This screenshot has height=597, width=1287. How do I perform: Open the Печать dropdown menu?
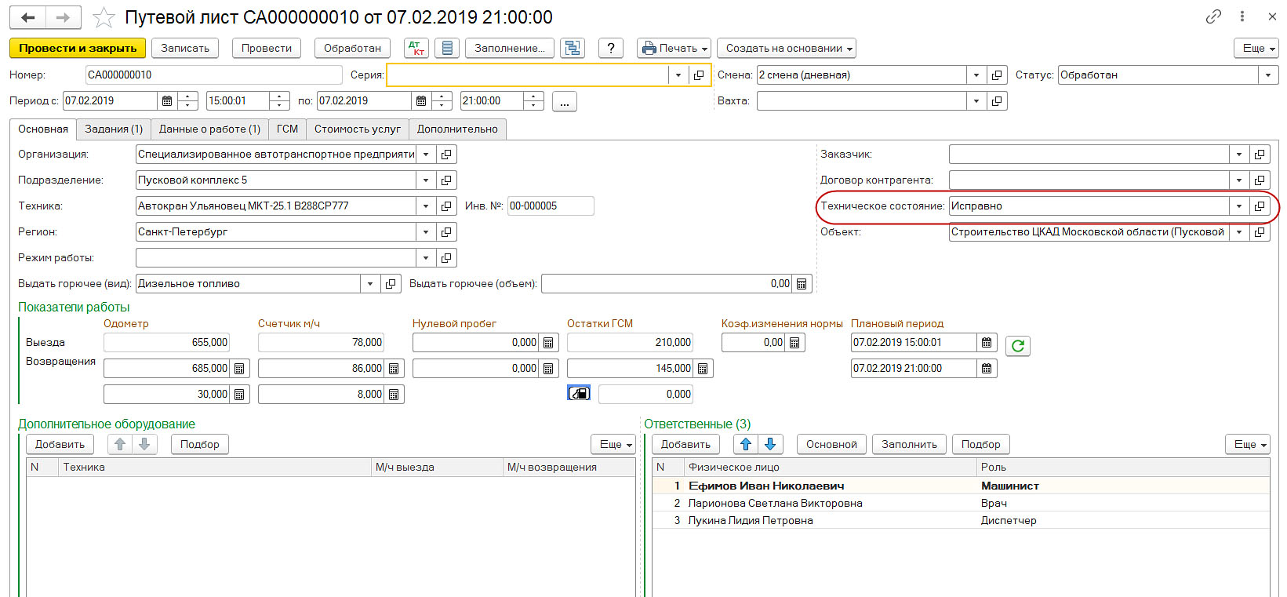pyautogui.click(x=674, y=48)
